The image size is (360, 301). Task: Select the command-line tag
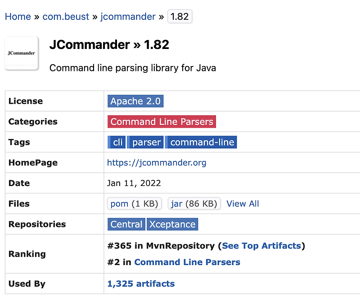(201, 142)
